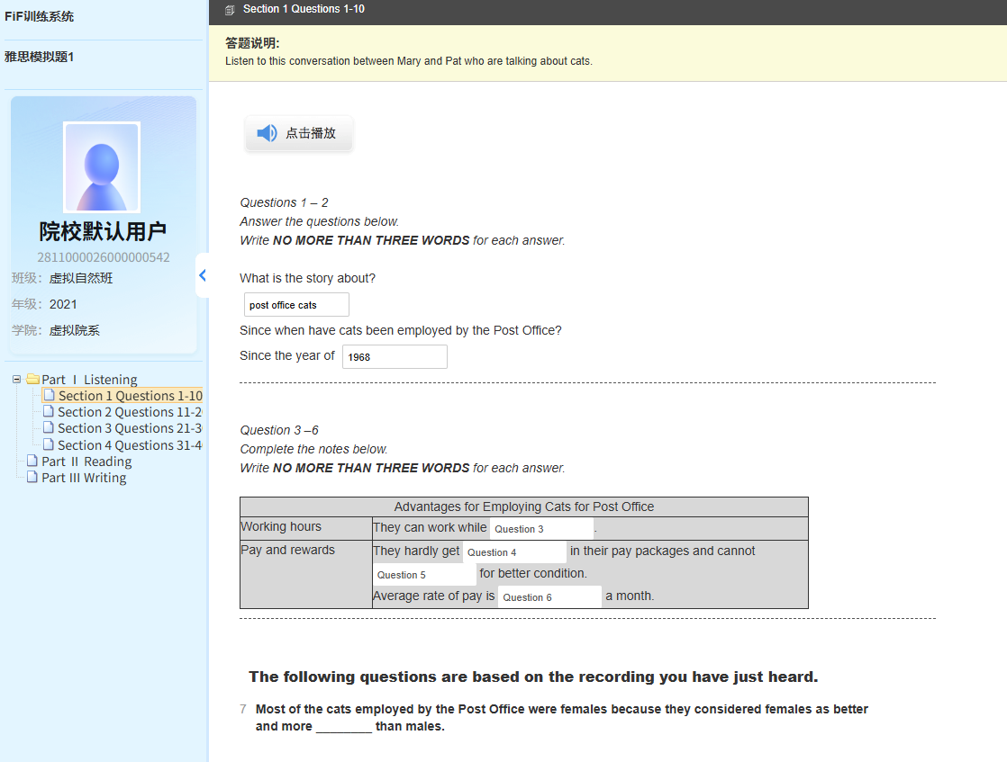The height and width of the screenshot is (762, 1007).
Task: Collapse the Part I Listening tree node
Action: [x=16, y=380]
